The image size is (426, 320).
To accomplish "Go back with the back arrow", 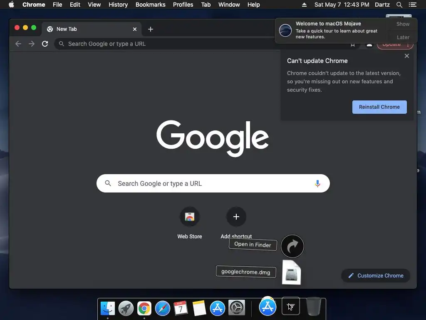I will tap(18, 44).
